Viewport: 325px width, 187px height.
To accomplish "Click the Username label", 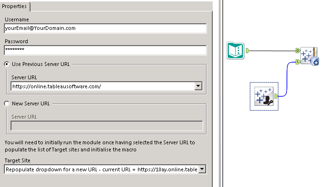I will [x=17, y=19].
